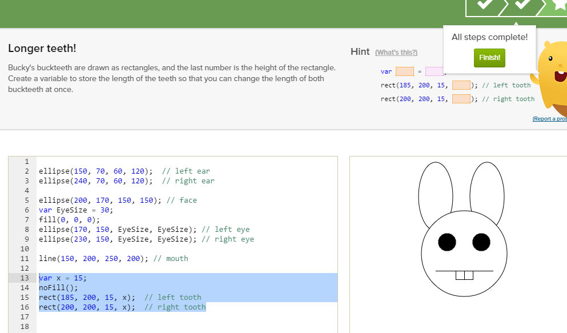This screenshot has width=567, height=333.
Task: Click line number 13 in the gutter
Action: (x=24, y=278)
